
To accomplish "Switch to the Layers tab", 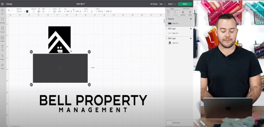I will pos(172,8).
